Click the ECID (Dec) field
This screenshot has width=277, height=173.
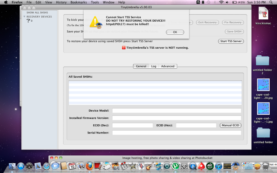click(x=133, y=125)
